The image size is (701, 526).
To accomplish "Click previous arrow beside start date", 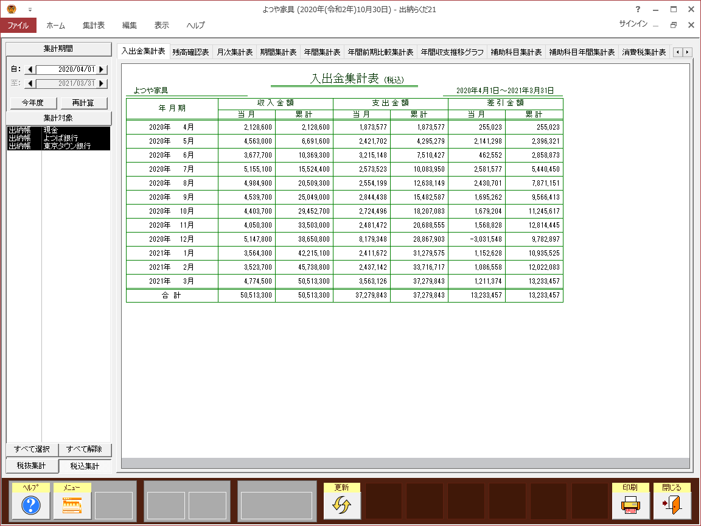I will click(30, 69).
